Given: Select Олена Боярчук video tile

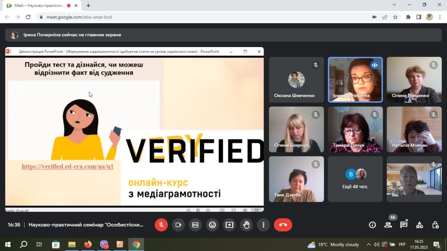Looking at the screenshot, I should click(x=296, y=129).
